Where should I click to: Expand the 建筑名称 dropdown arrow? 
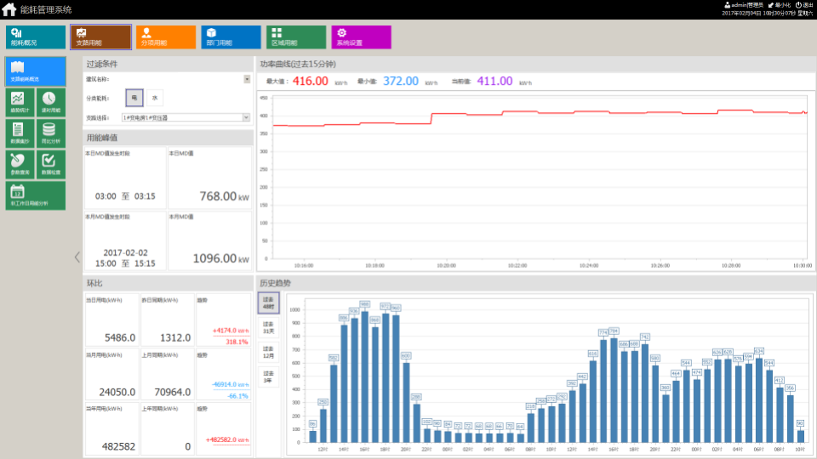point(247,79)
